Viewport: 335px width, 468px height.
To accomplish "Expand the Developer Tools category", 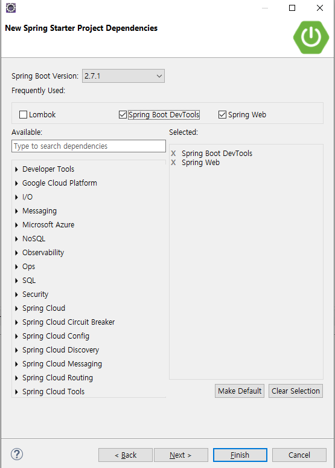I will [x=16, y=169].
